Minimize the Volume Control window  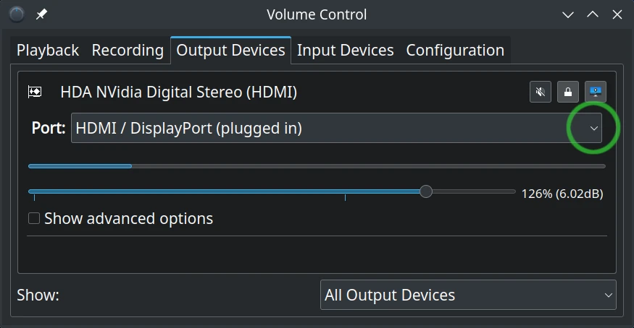click(568, 15)
